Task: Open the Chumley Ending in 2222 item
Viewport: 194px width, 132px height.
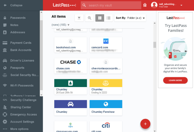Action: point(106,87)
